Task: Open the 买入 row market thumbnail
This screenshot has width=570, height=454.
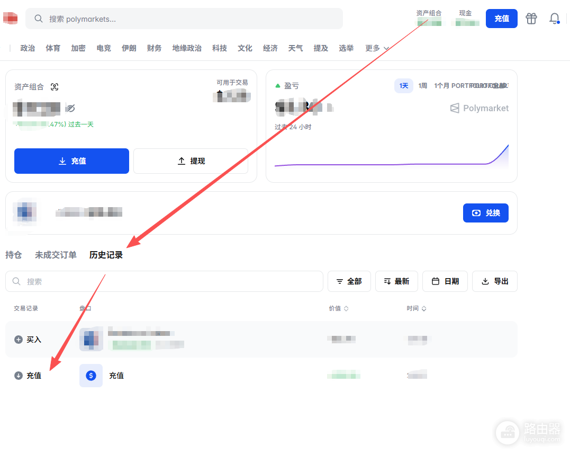Action: (x=91, y=340)
